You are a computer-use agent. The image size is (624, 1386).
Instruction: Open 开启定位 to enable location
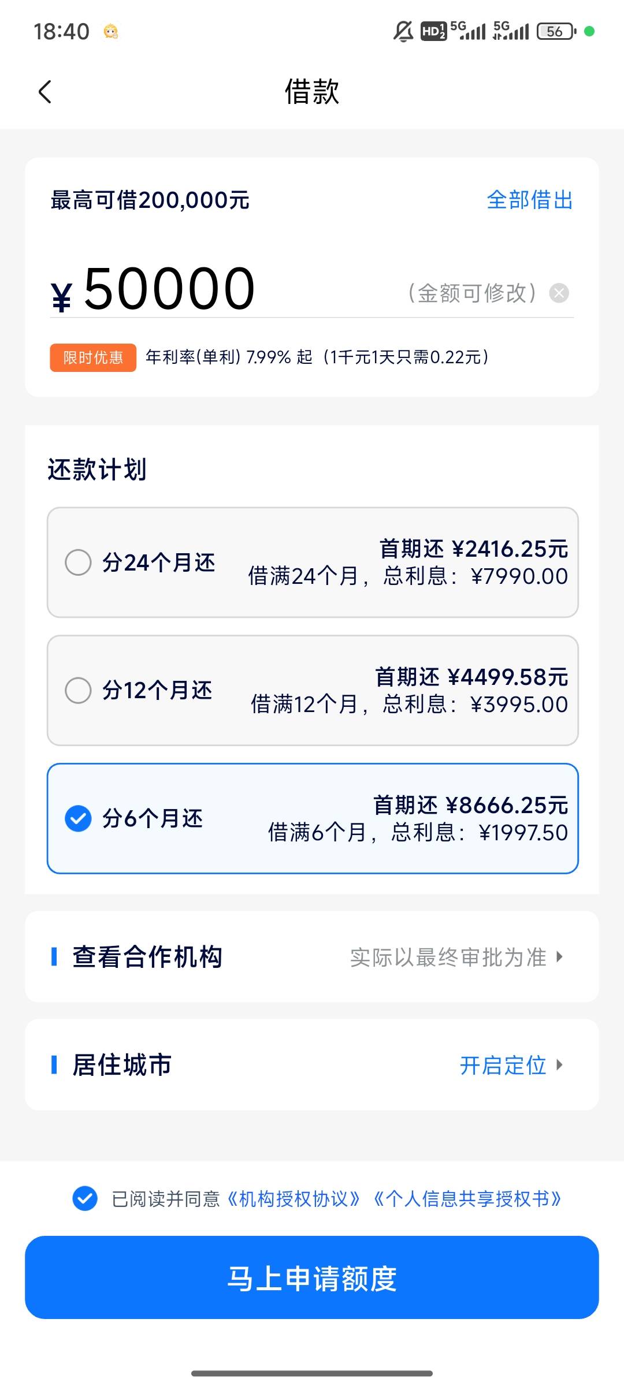coord(503,1065)
